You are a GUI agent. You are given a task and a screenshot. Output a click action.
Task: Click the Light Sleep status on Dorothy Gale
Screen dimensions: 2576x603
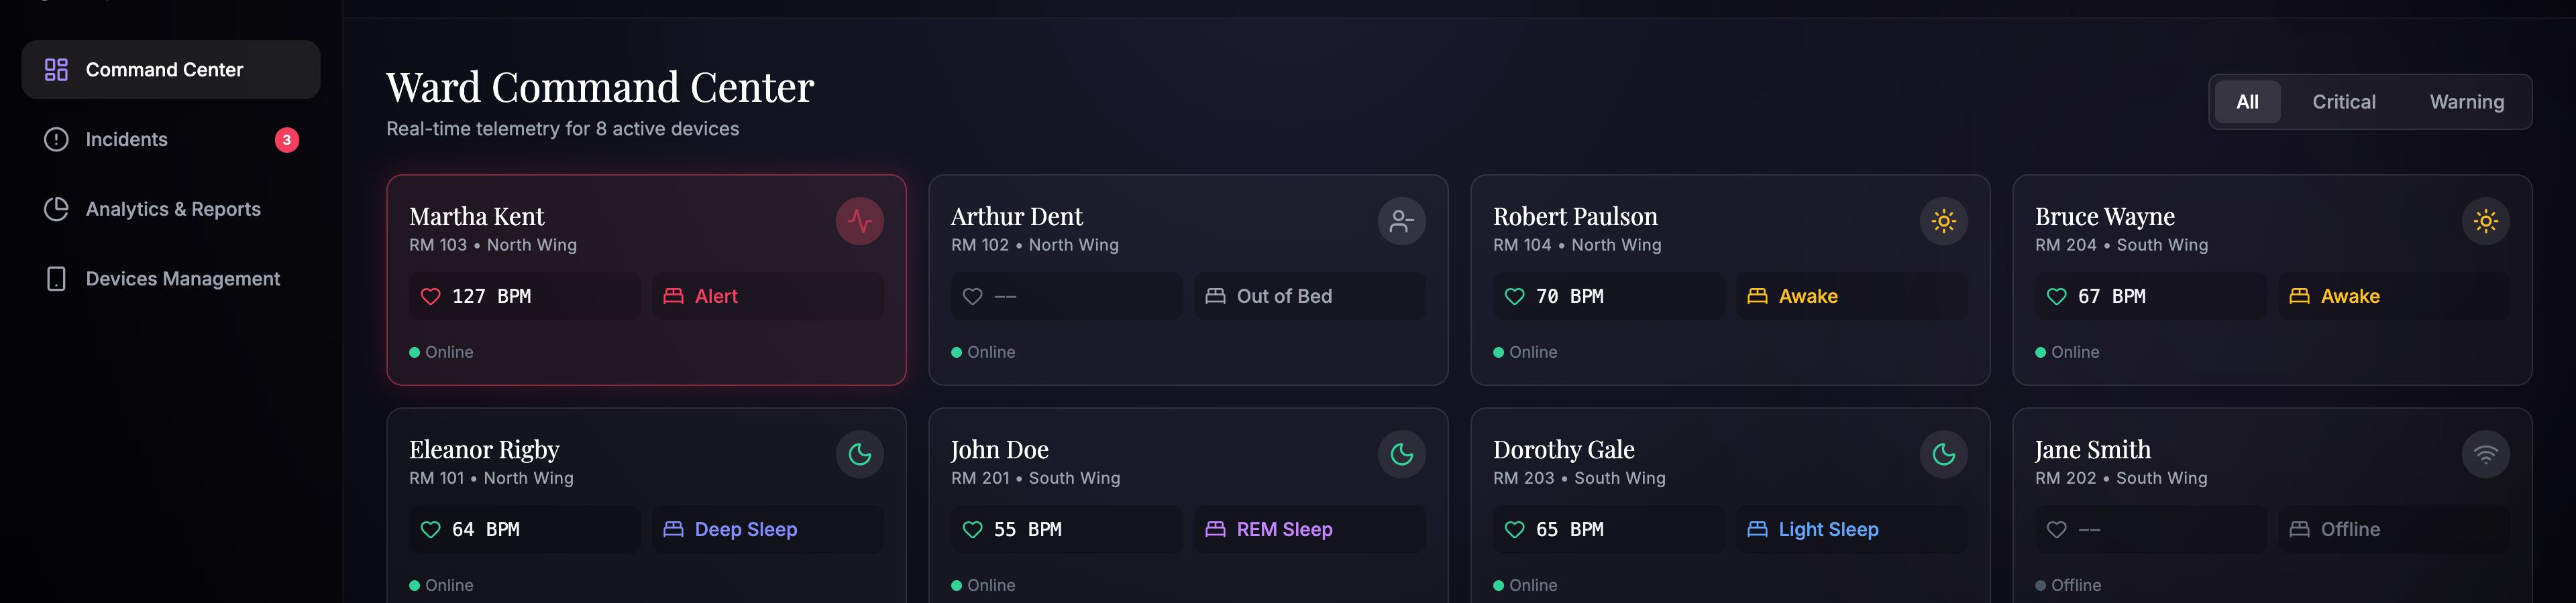tap(1827, 529)
